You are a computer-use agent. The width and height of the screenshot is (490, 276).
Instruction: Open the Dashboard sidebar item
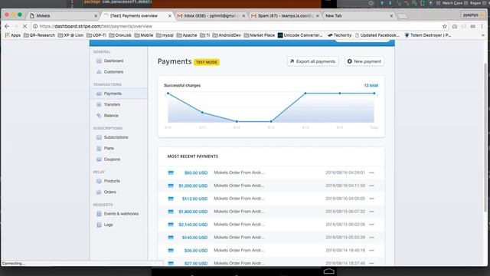(x=109, y=61)
